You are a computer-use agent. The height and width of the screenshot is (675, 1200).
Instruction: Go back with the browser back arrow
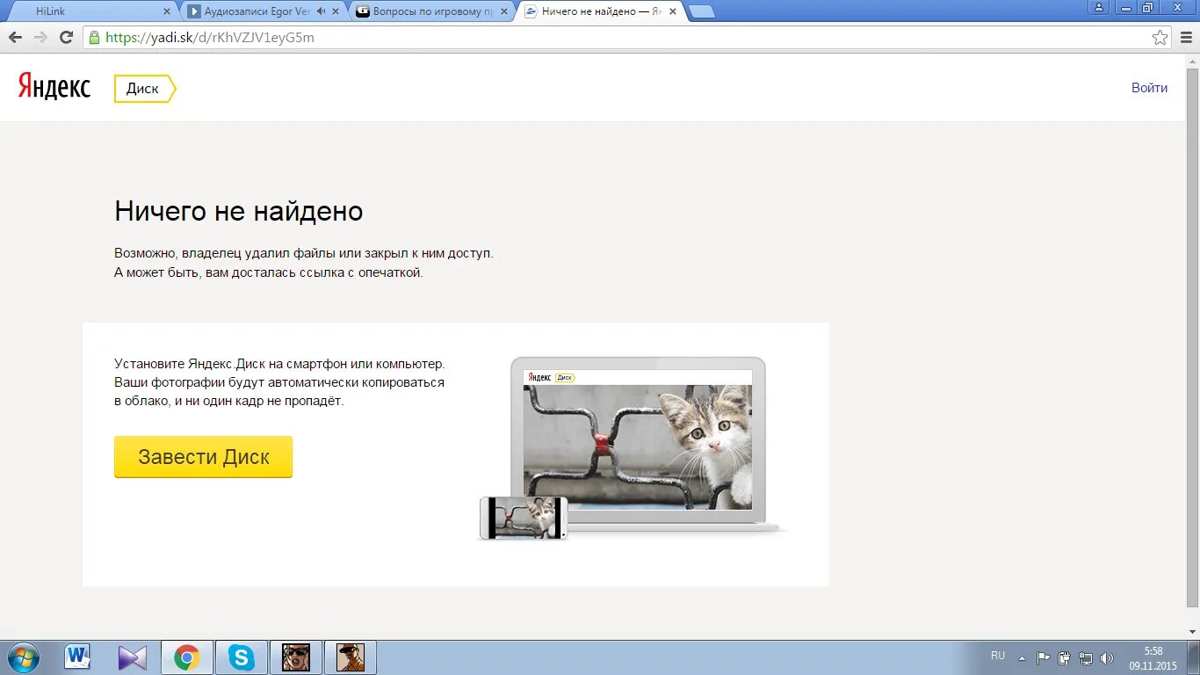[x=15, y=37]
